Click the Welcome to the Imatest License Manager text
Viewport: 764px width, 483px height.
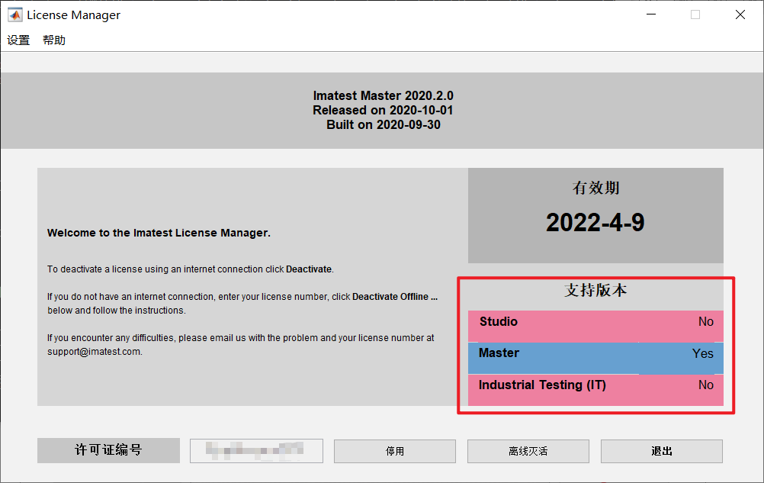click(159, 233)
